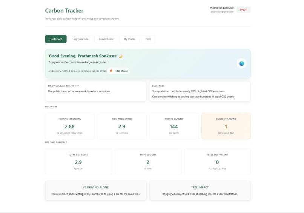This screenshot has width=304, height=213.
Task: Click the flame icon in streak badge
Action: [111, 71]
